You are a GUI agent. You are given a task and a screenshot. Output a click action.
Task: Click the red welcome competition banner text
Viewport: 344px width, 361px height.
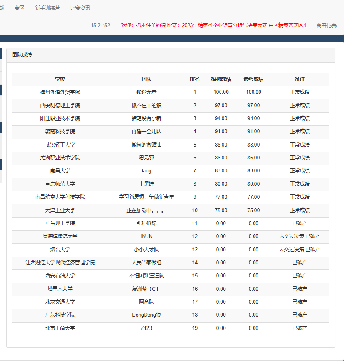point(213,26)
